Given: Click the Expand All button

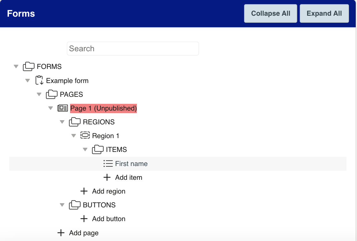Looking at the screenshot, I should (x=324, y=13).
